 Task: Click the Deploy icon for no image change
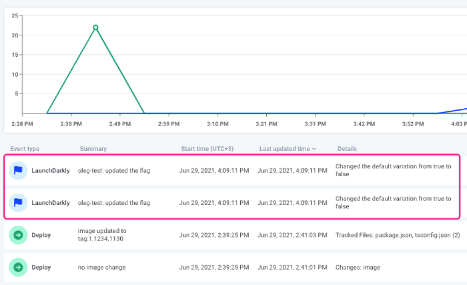pos(18,267)
